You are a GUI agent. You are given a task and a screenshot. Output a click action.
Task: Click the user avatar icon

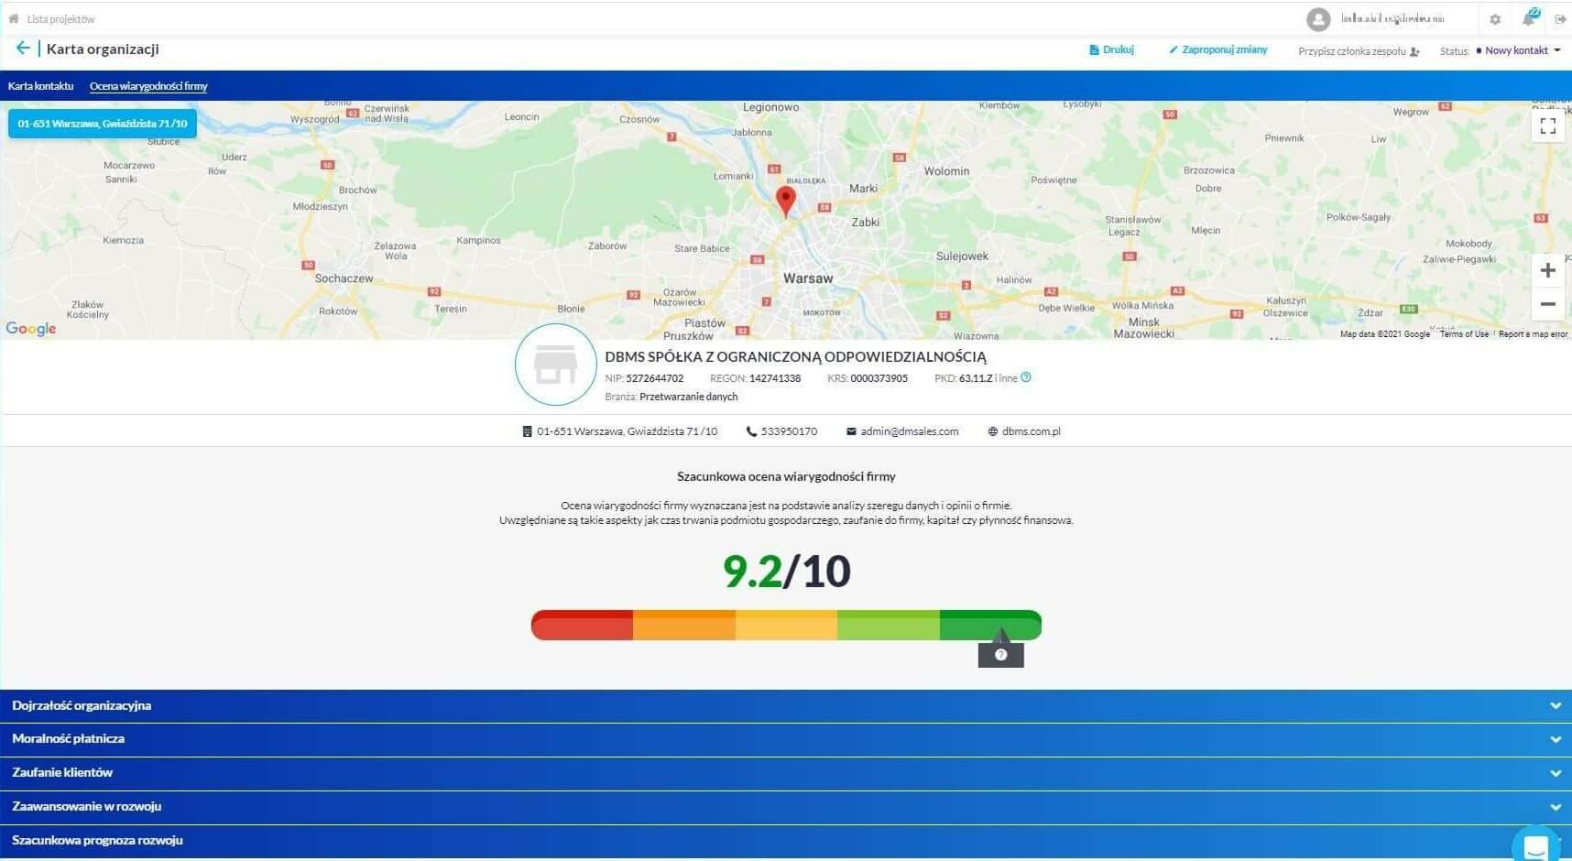coord(1318,18)
